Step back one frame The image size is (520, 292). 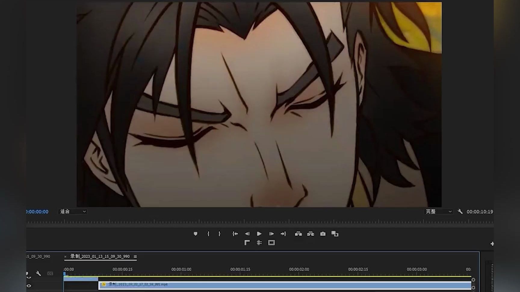point(247,234)
